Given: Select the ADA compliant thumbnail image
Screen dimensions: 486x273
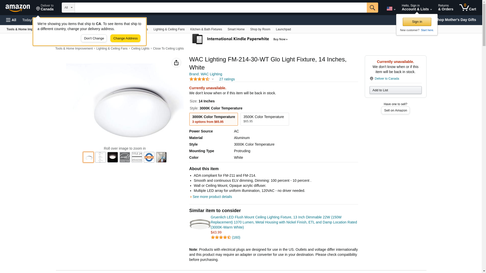Looking at the screenshot, I should (149, 157).
